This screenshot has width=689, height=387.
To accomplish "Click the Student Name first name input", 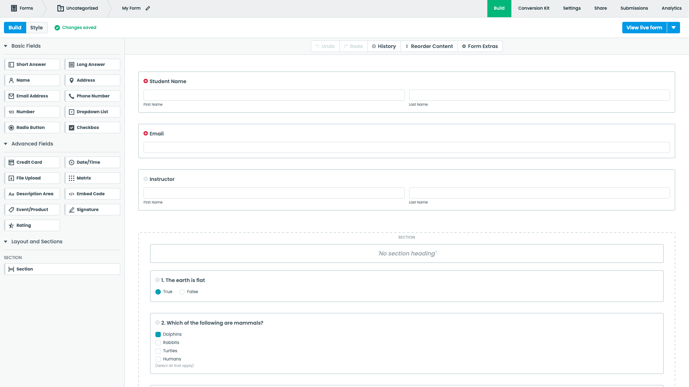I will coord(274,95).
